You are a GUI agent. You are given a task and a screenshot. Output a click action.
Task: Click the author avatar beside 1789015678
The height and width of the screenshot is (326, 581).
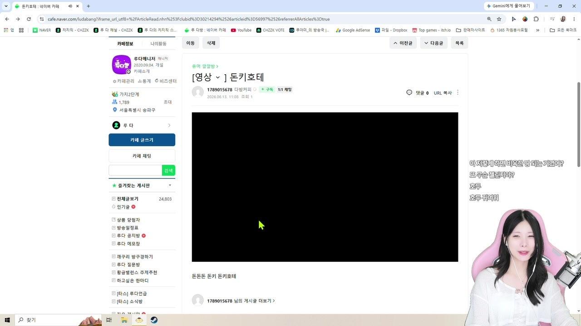(197, 92)
